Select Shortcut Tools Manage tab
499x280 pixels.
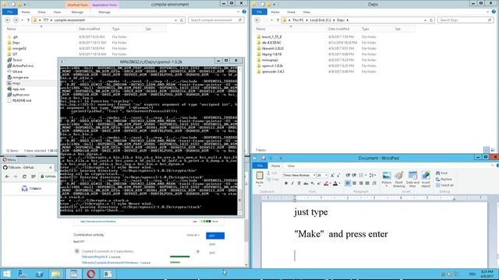[x=77, y=12]
